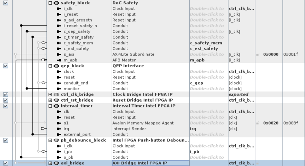Click the pb_debounce_block component chip icon
The width and height of the screenshot is (305, 166).
pos(56,140)
